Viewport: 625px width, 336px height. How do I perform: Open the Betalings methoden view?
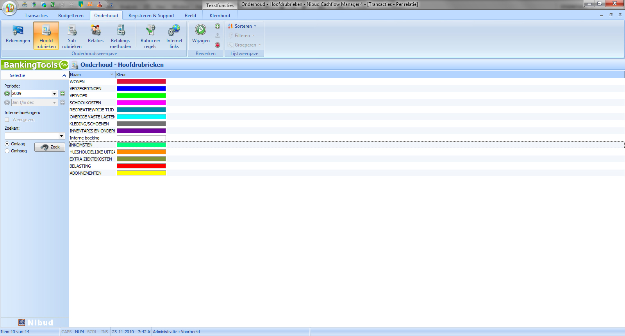pyautogui.click(x=120, y=35)
